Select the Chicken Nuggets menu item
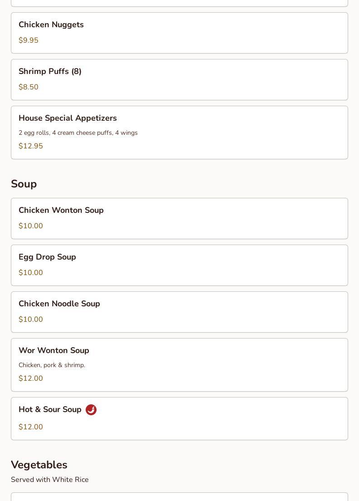The image size is (359, 501). tap(51, 25)
